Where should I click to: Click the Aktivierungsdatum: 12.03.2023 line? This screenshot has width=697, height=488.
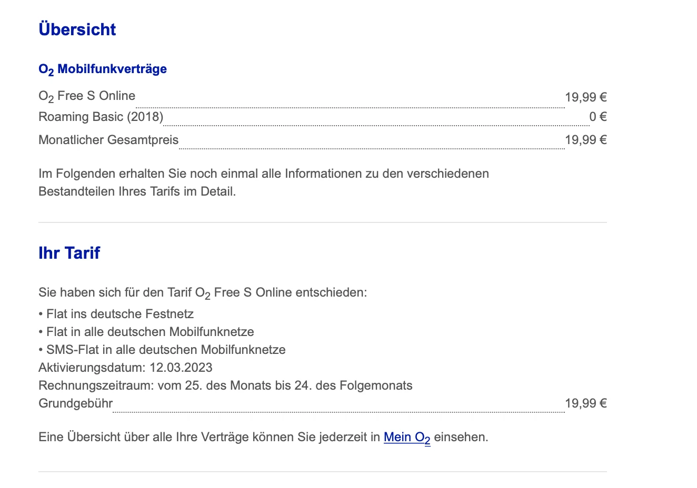pyautogui.click(x=125, y=368)
